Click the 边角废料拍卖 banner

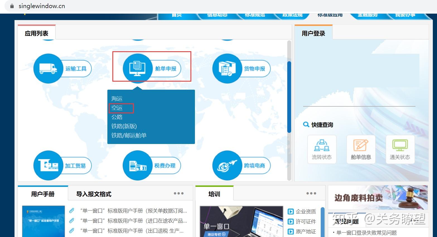(x=378, y=197)
